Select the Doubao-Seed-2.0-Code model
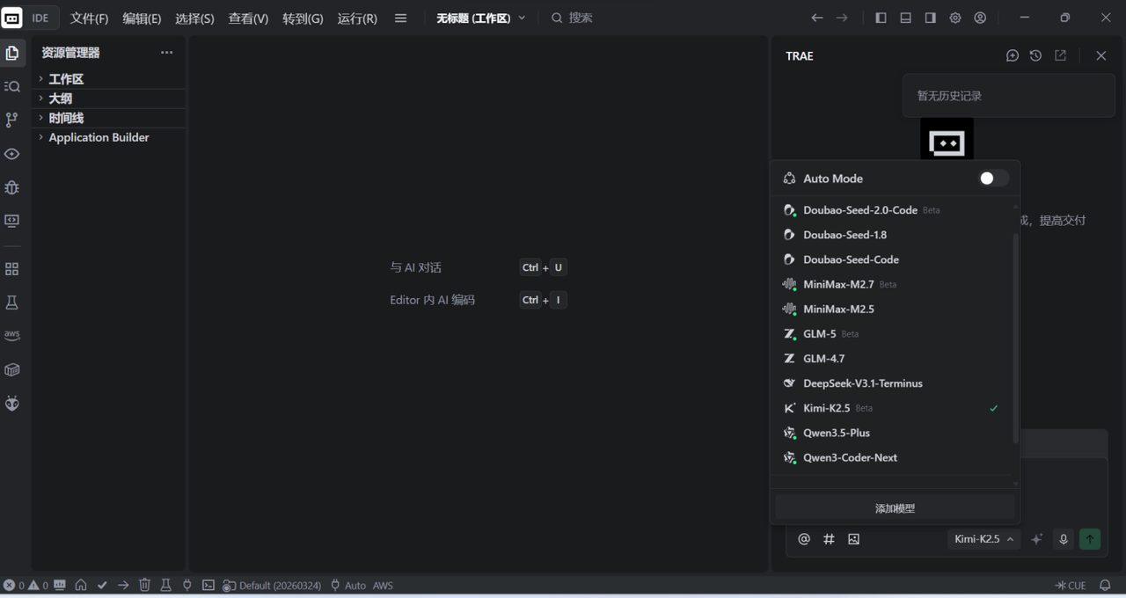The image size is (1126, 598). click(893, 210)
